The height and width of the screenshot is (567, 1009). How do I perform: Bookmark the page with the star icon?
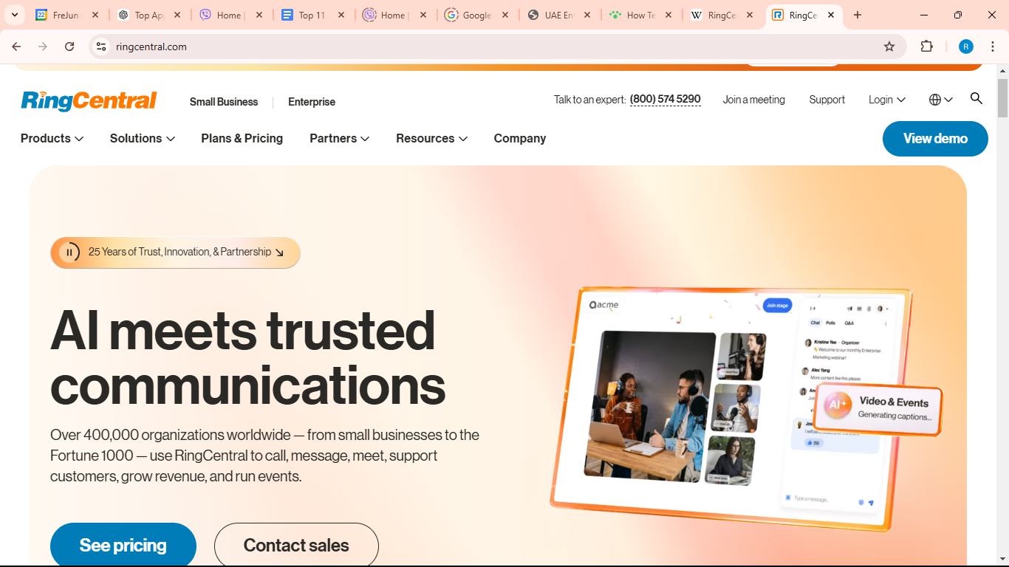click(889, 46)
